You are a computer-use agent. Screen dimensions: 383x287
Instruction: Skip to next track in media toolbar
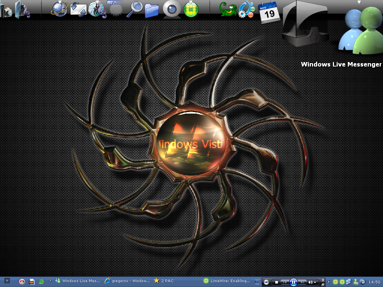(302, 282)
